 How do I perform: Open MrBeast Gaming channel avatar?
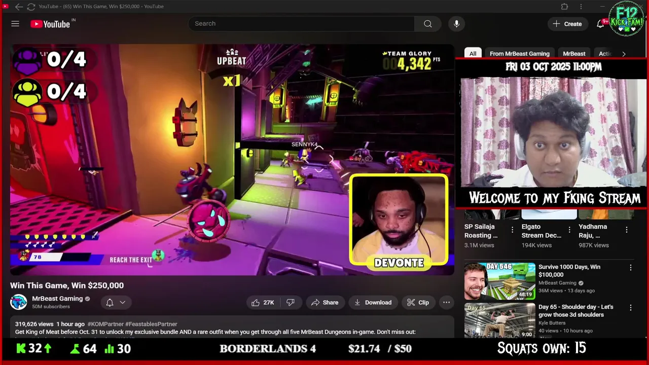[x=19, y=302]
